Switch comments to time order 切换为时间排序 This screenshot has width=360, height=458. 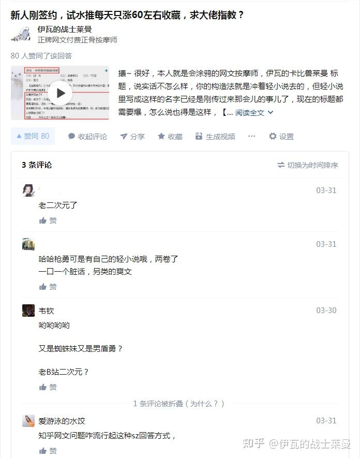coord(307,165)
